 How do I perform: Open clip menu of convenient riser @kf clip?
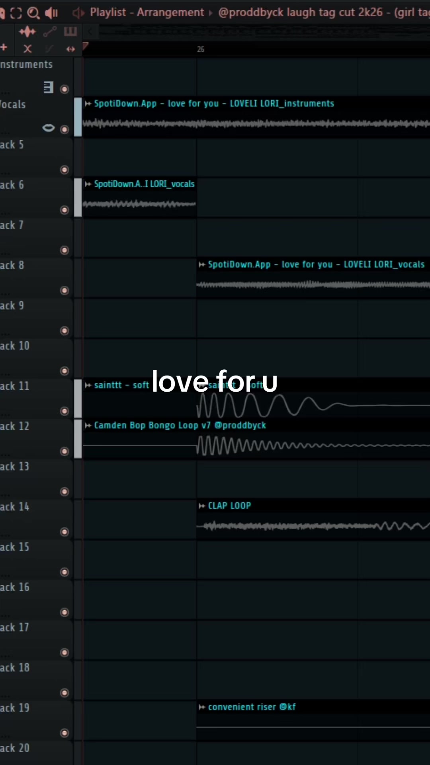click(202, 707)
